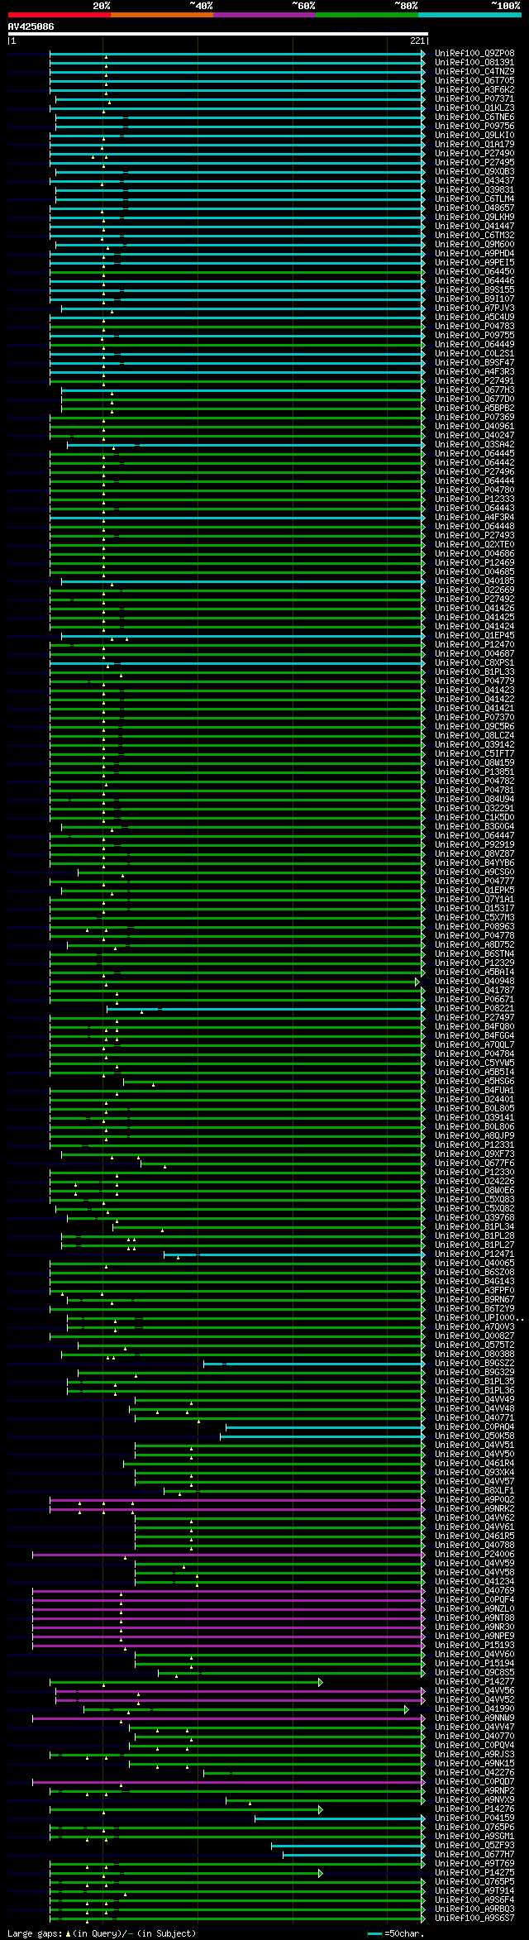Image resolution: width=529 pixels, height=1940 pixels.
Task: Click the purple ~60% identity legend bar
Action: pos(264,15)
